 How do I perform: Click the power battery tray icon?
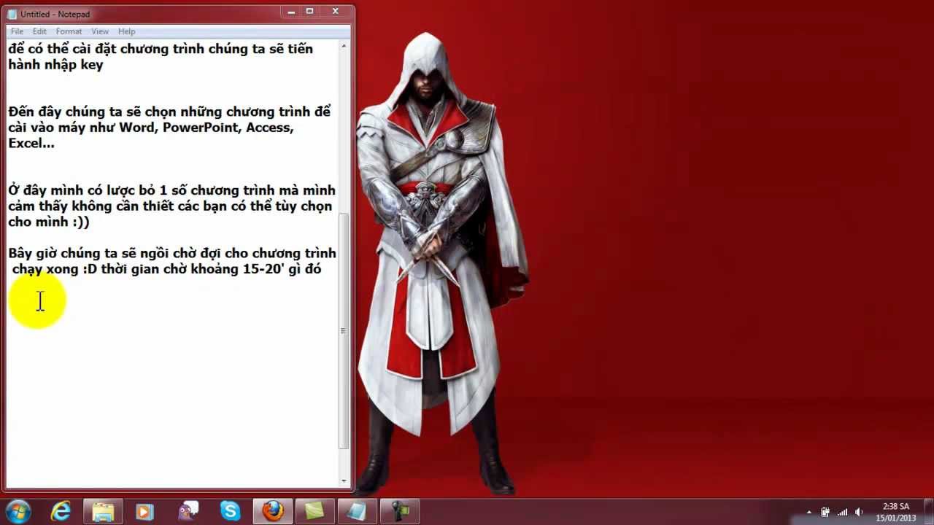tap(825, 512)
